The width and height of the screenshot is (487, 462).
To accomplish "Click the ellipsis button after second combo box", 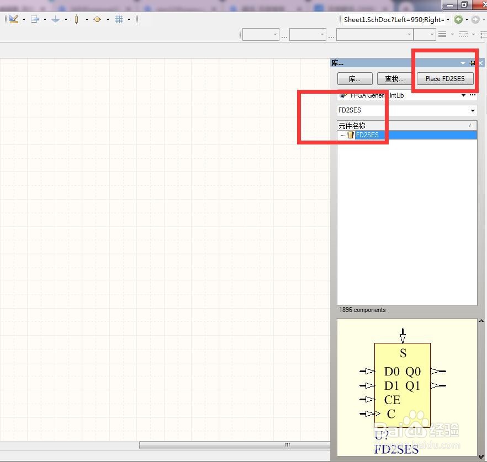I will pos(331,36).
